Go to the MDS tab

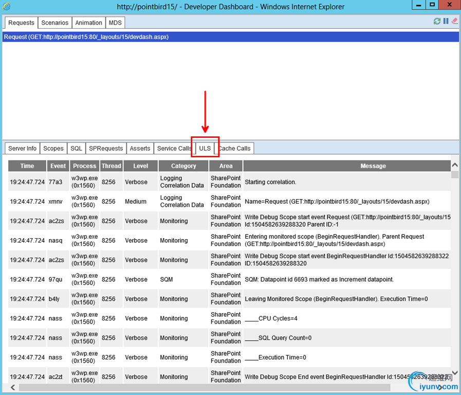coord(115,23)
